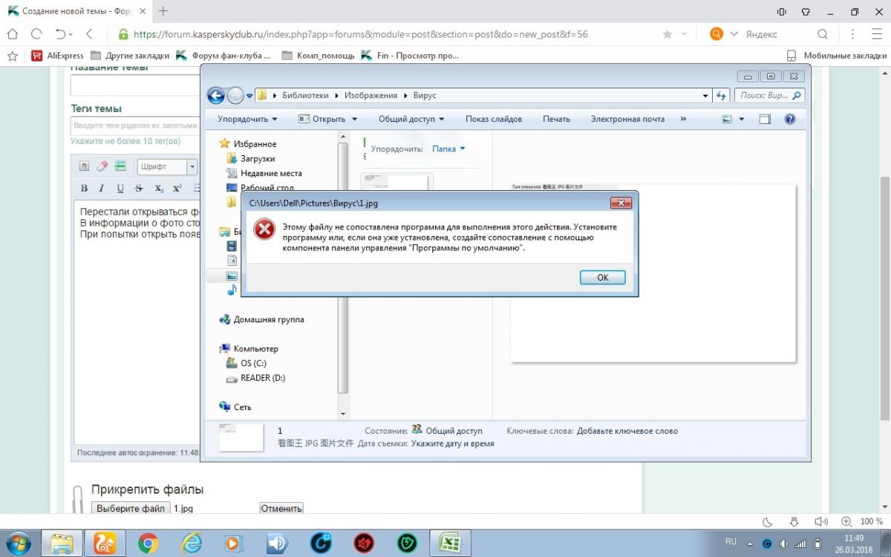The image size is (891, 557).
Task: Click the Subscript icon in forum editor
Action: point(159,189)
